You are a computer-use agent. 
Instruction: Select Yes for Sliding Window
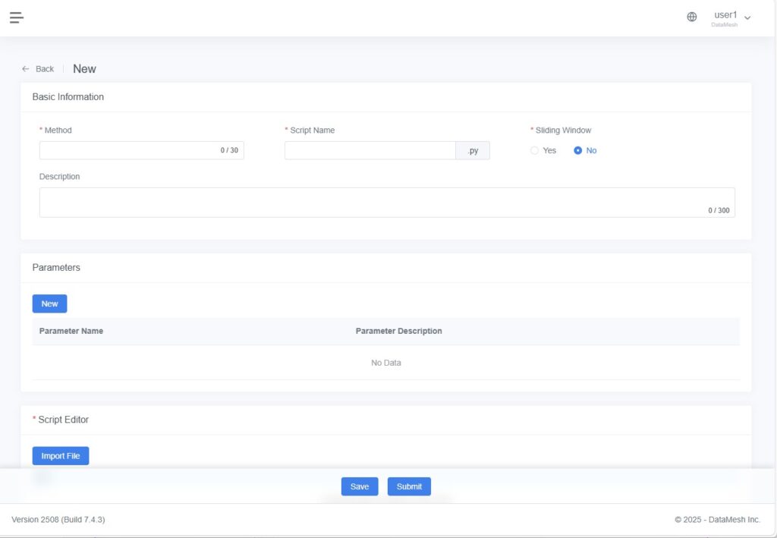pos(535,150)
